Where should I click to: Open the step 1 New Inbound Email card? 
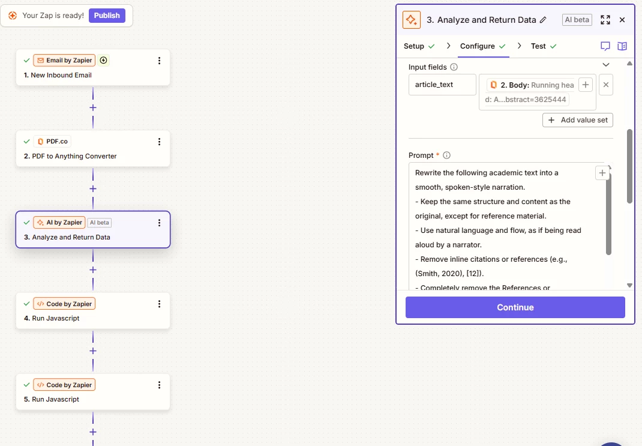tap(93, 68)
